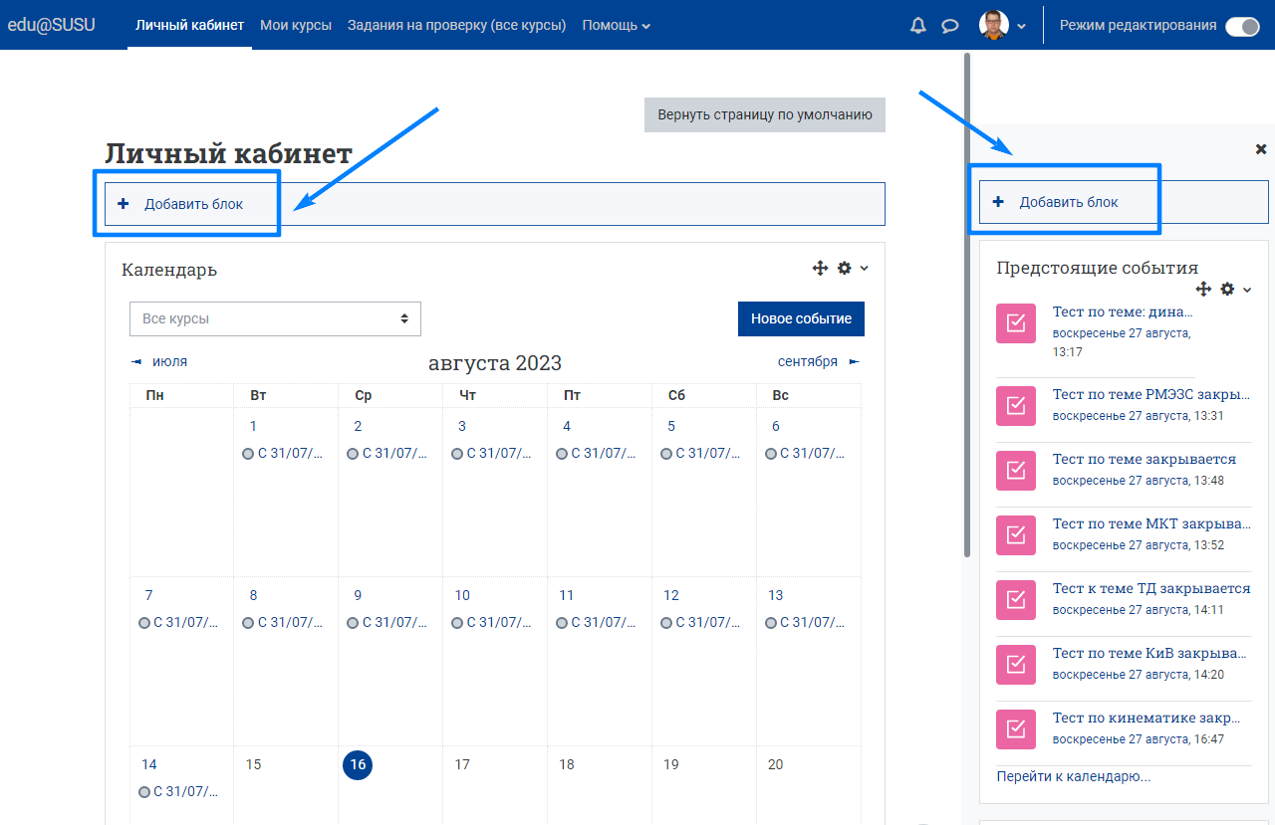This screenshot has width=1275, height=825.
Task: Click quiz icon next to ТД test
Action: (x=1016, y=600)
